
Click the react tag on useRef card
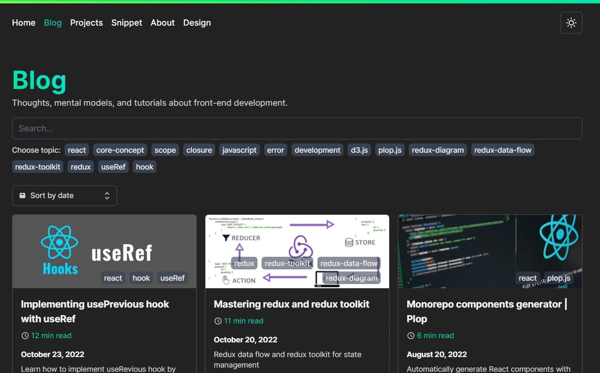click(113, 278)
